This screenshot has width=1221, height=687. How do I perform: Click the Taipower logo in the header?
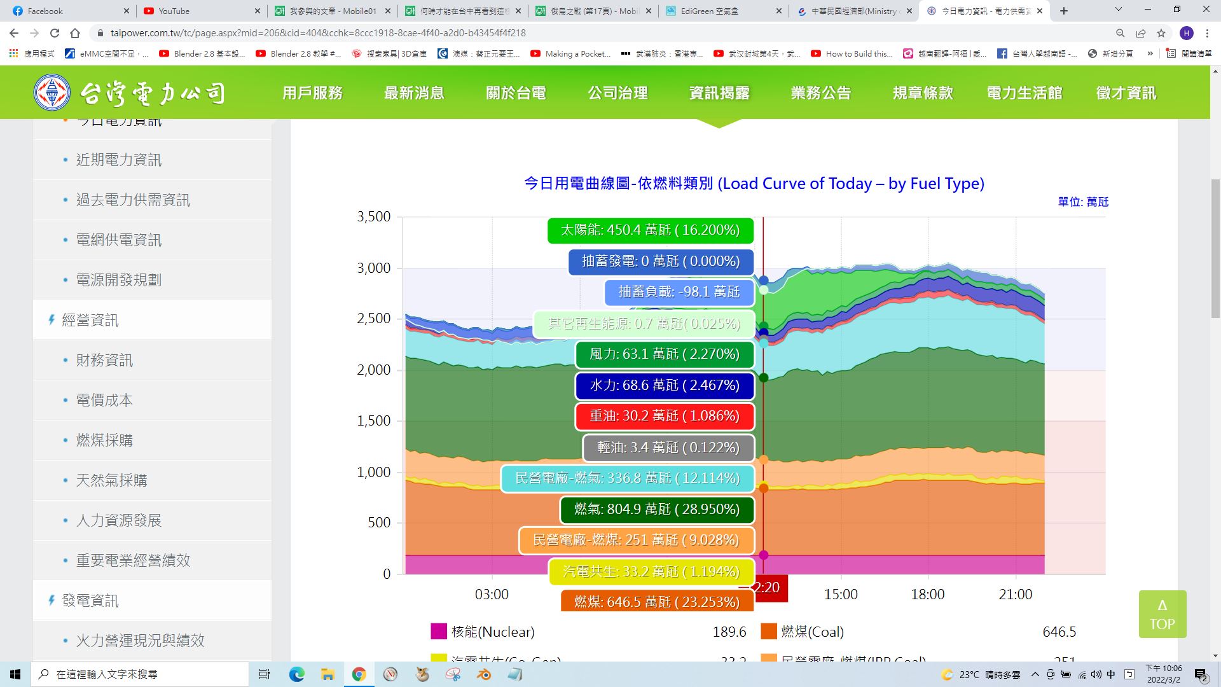[x=130, y=93]
